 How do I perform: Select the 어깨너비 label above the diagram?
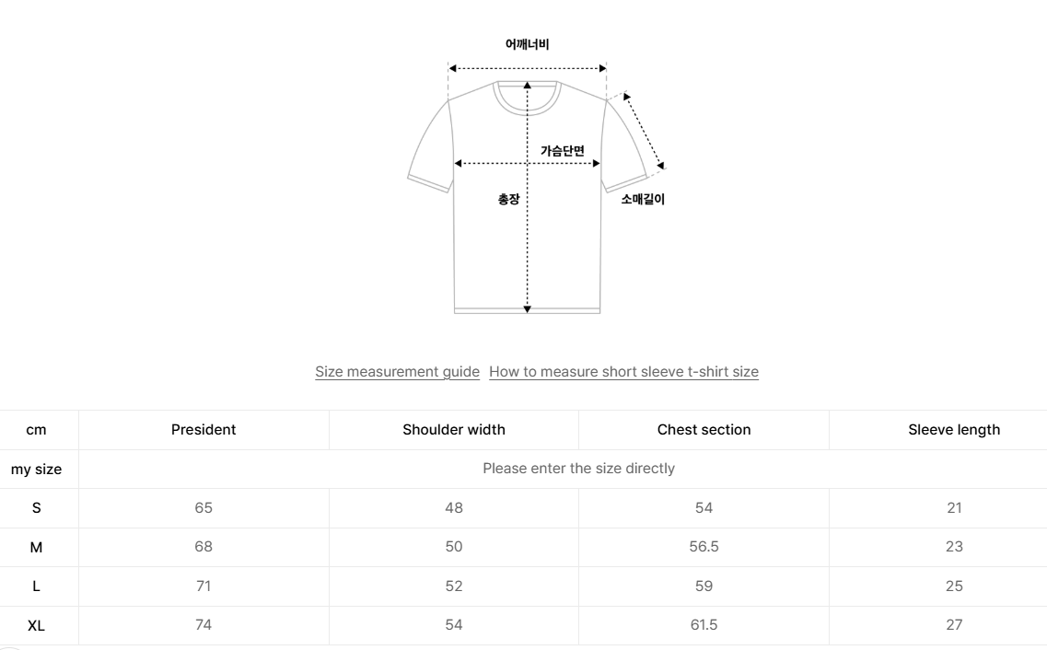click(528, 44)
